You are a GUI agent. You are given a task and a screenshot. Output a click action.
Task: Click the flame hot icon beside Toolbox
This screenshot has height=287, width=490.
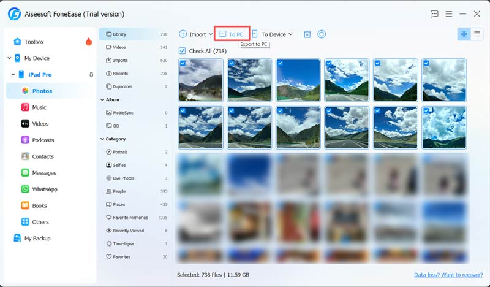coord(89,42)
